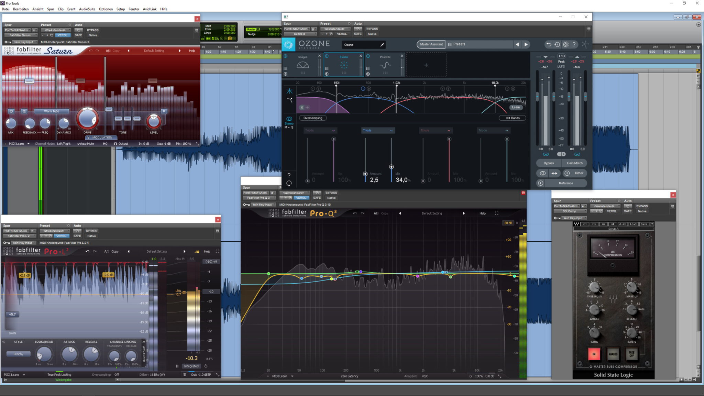Screen dimensions: 704x396
Task: Go to the previous Ozone preset with left arrow
Action: (517, 44)
